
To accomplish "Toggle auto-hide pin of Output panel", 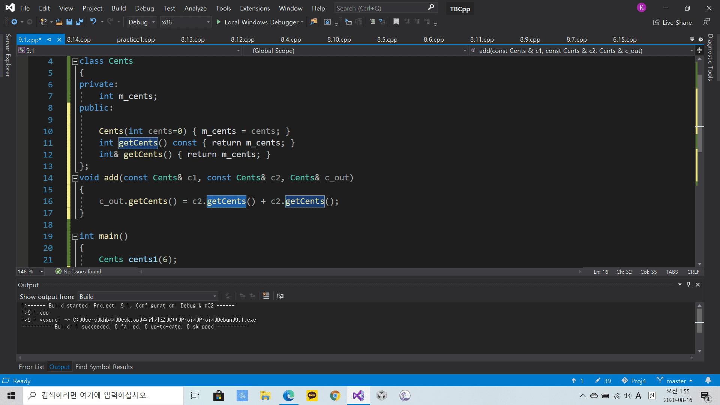I will [x=688, y=285].
